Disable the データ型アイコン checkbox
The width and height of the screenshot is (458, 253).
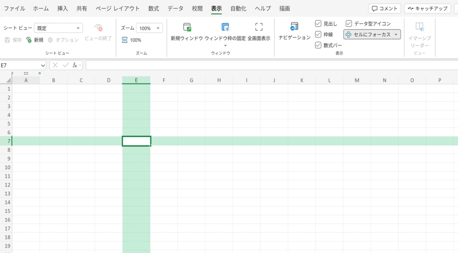[349, 24]
